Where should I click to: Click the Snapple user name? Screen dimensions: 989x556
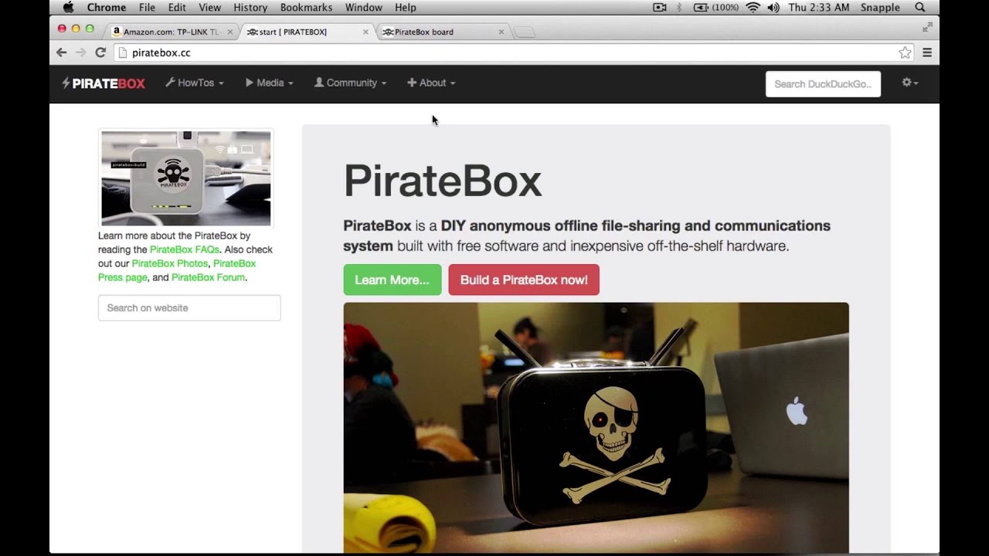(880, 7)
